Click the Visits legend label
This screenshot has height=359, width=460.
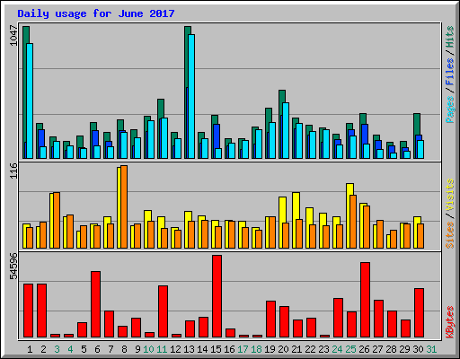[449, 195]
